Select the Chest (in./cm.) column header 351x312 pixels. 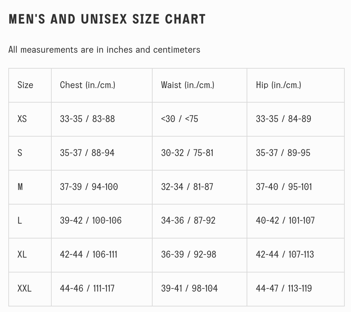pos(87,85)
